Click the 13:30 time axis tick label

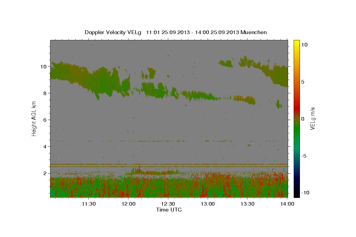(247, 204)
